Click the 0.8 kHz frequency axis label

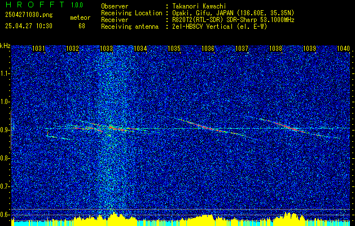pos(5,158)
